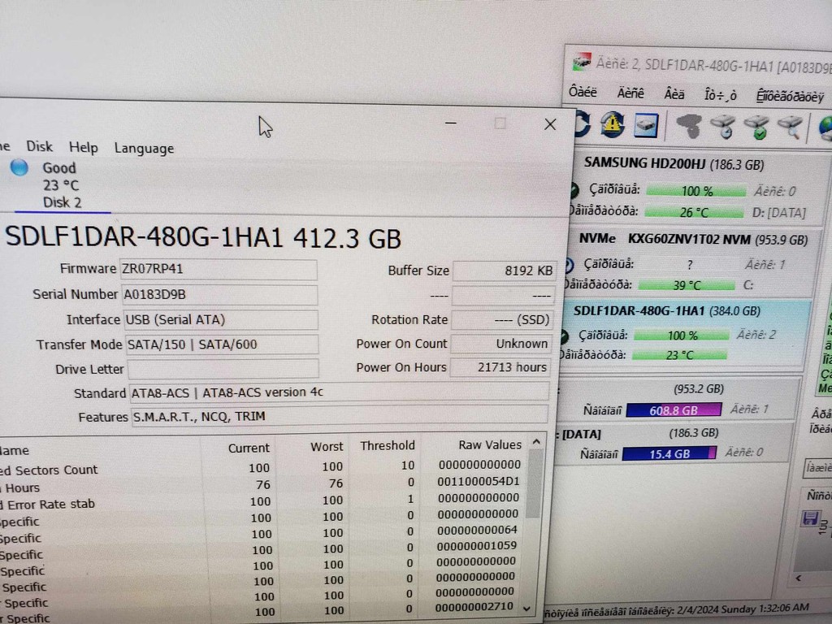
Task: Click the globe icon in Hard Disk Sentinel toolbar
Action: (825, 129)
